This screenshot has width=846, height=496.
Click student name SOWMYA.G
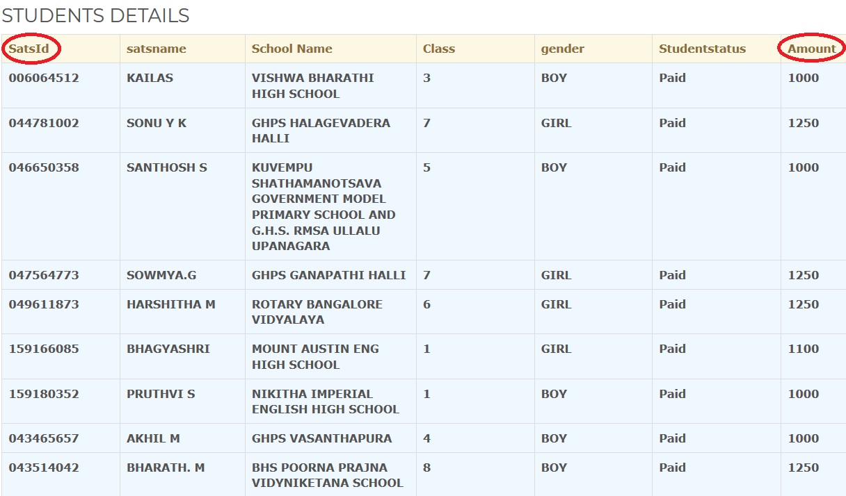pos(161,275)
